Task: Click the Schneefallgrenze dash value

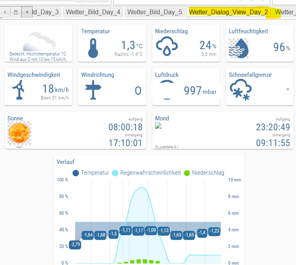Action: click(288, 89)
